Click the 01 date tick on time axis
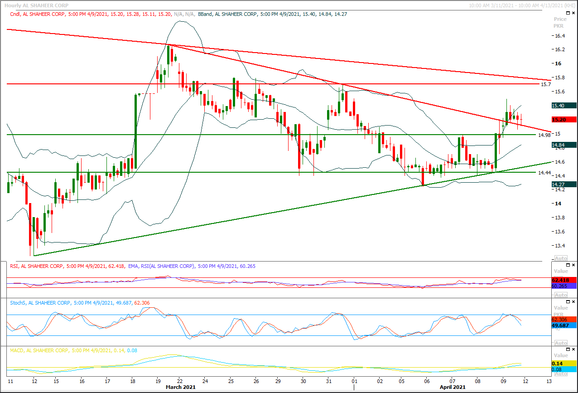 pyautogui.click(x=354, y=381)
